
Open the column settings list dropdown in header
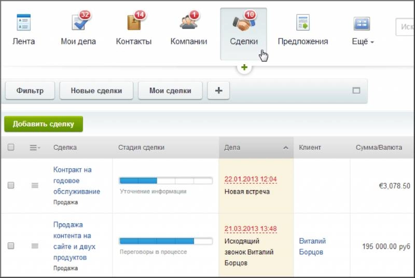35,148
